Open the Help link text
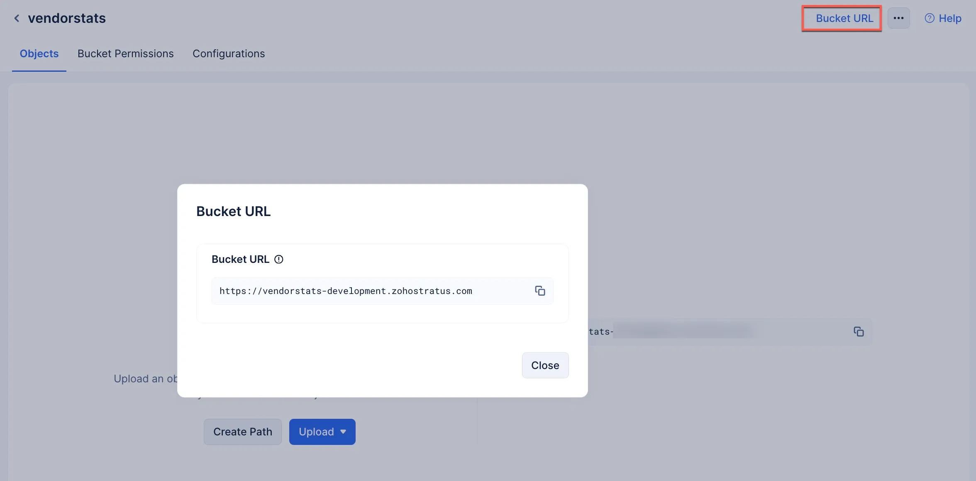The height and width of the screenshot is (481, 976). tap(950, 18)
